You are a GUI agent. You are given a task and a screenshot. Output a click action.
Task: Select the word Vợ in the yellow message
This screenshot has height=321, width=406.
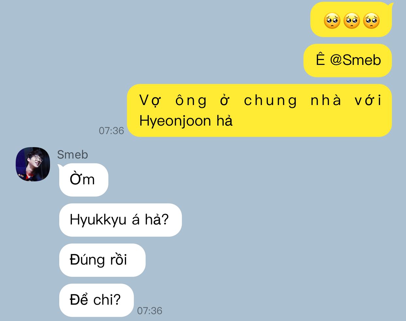pyautogui.click(x=150, y=100)
